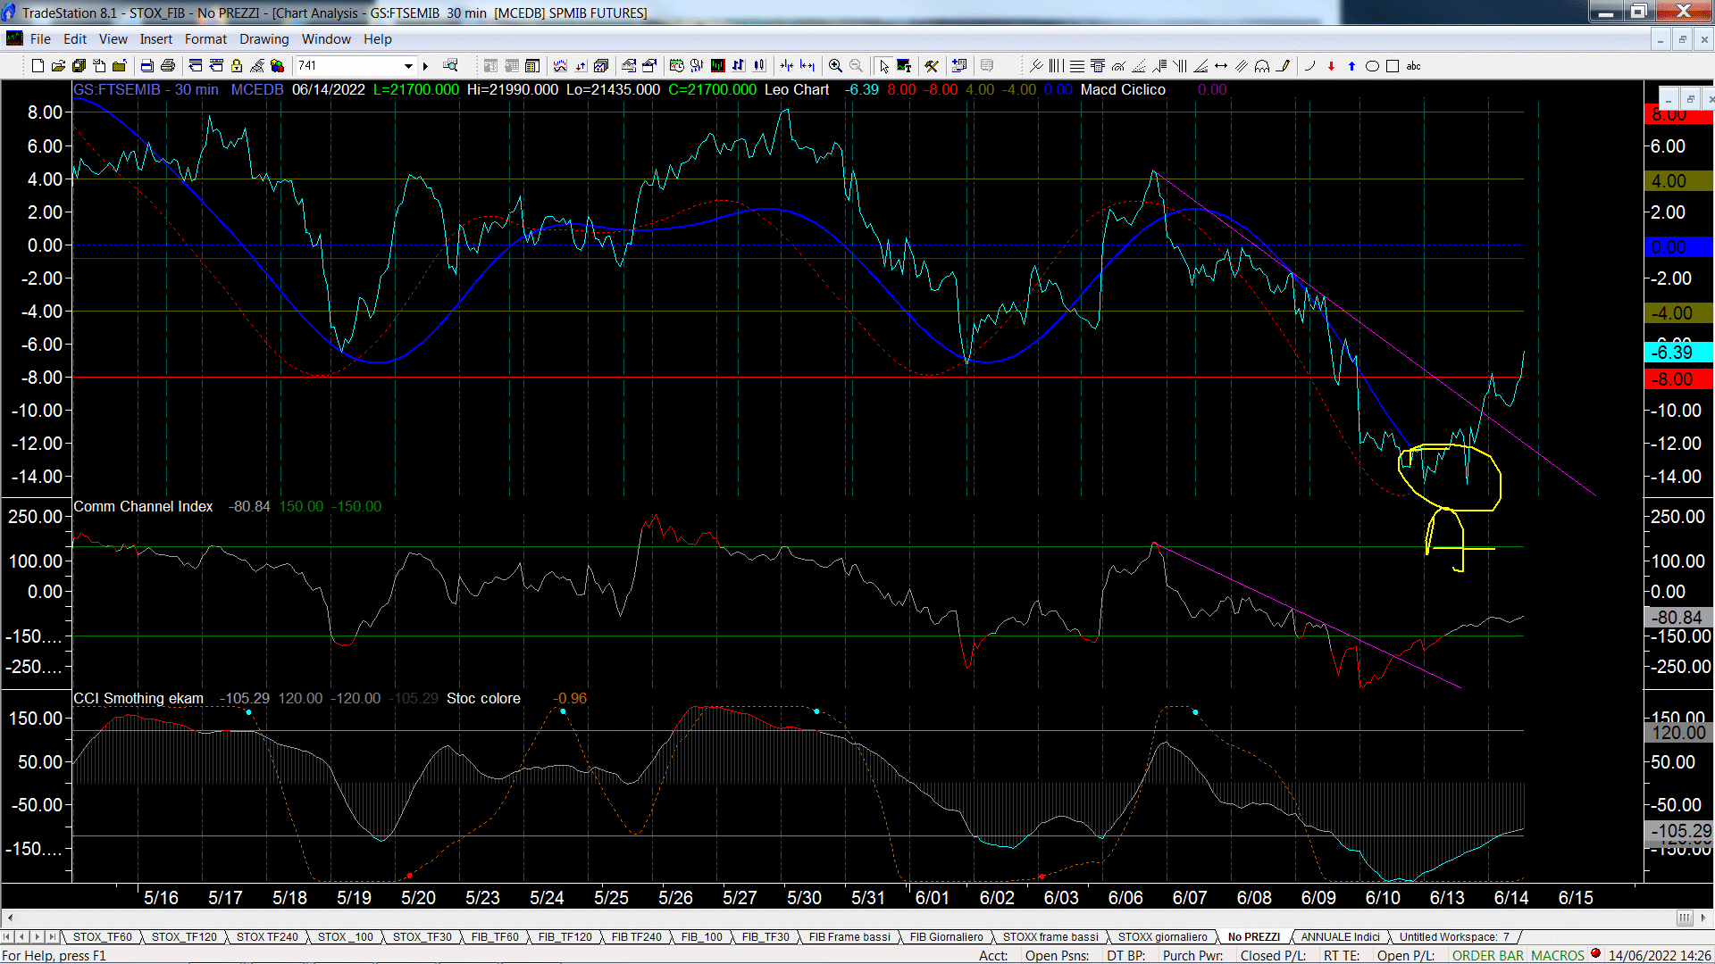Click the black candlestick chart style icon
The width and height of the screenshot is (1715, 964).
click(x=717, y=66)
